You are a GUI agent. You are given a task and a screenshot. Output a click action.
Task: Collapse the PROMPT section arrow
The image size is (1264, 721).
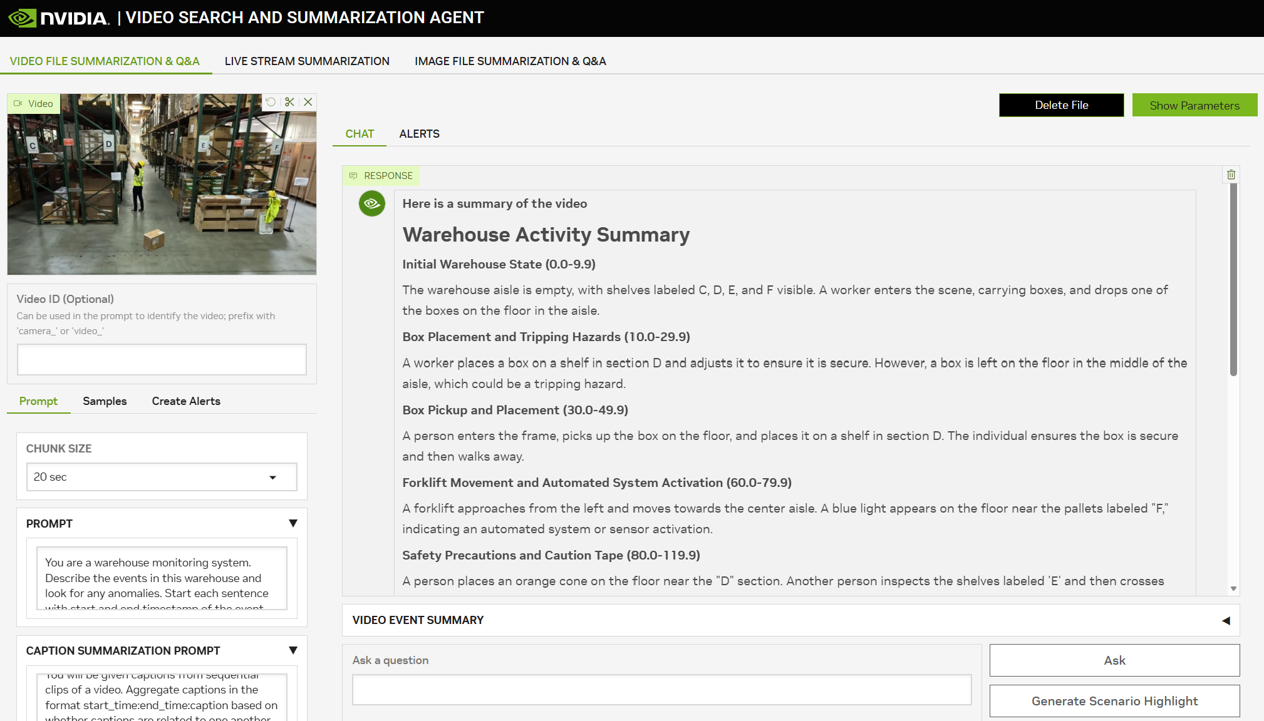(293, 523)
